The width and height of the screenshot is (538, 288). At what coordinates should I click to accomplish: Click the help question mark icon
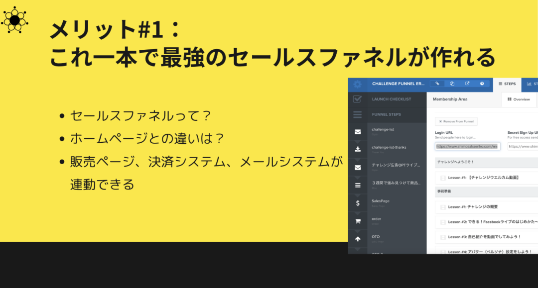click(482, 84)
